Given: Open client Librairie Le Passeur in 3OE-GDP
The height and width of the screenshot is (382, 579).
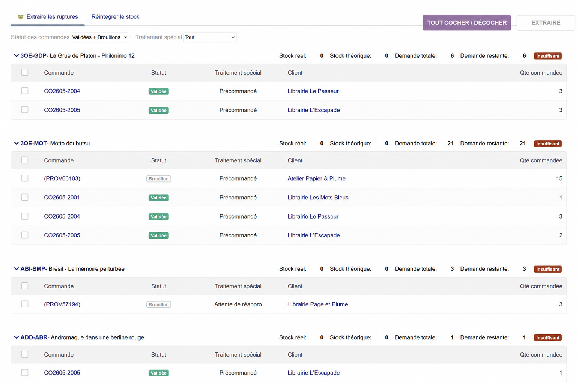Looking at the screenshot, I should click(313, 91).
